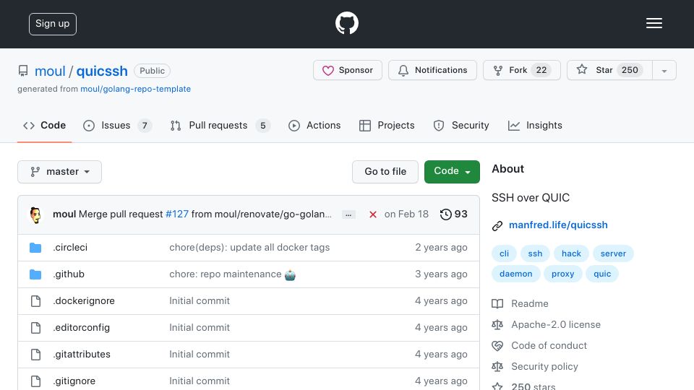Switch to the Security tab
Screen dimensions: 694x390
[x=461, y=126]
